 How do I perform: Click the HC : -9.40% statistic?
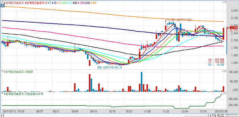point(216,65)
